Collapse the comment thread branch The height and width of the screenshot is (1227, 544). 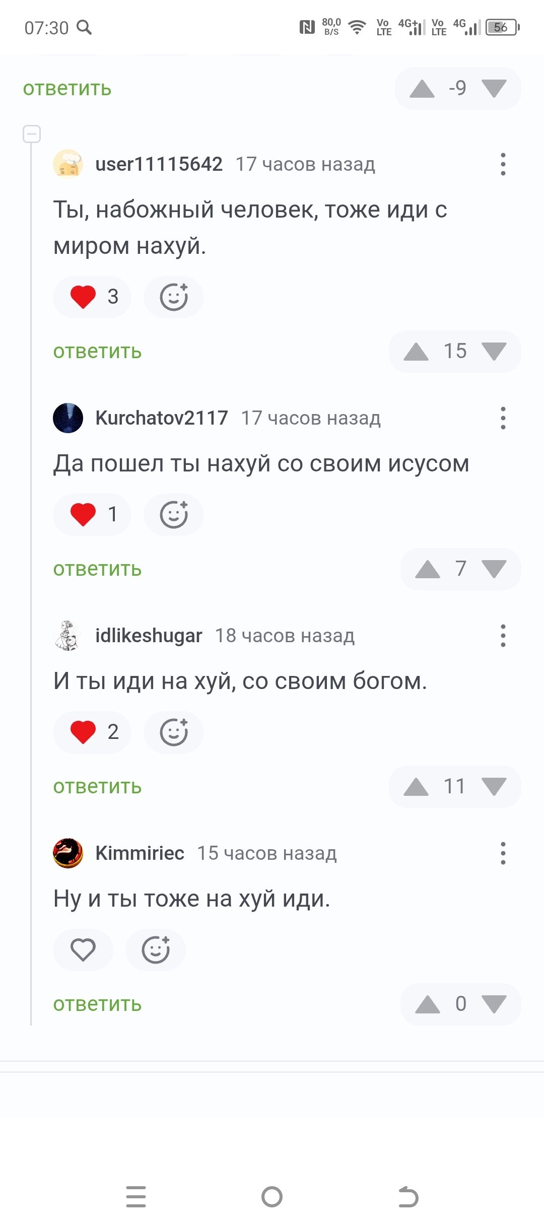click(32, 134)
